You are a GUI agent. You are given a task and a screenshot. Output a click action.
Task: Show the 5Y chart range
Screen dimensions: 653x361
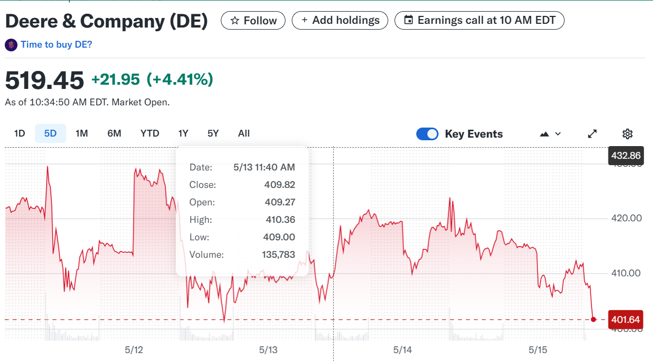tap(213, 133)
